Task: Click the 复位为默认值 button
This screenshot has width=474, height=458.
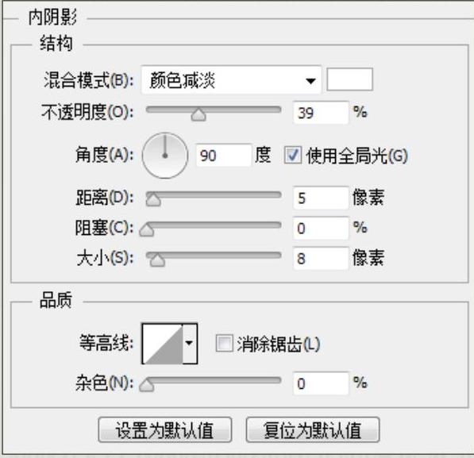Action: tap(313, 430)
